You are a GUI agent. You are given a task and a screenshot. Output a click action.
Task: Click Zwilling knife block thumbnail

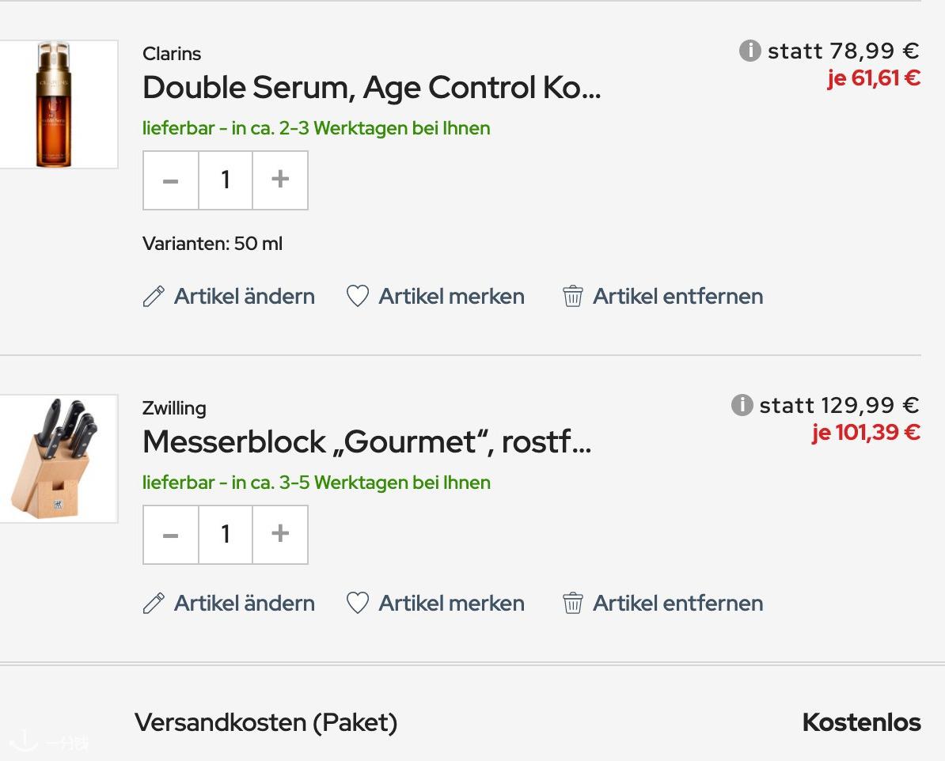coord(59,459)
